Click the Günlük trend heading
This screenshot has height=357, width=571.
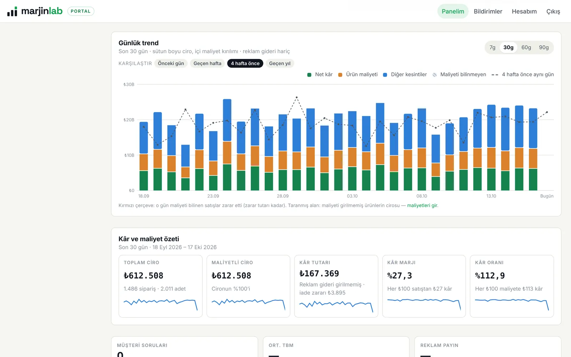tap(138, 43)
